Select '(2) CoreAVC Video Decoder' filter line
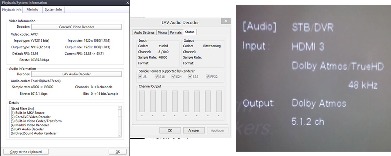 pyautogui.click(x=30, y=117)
